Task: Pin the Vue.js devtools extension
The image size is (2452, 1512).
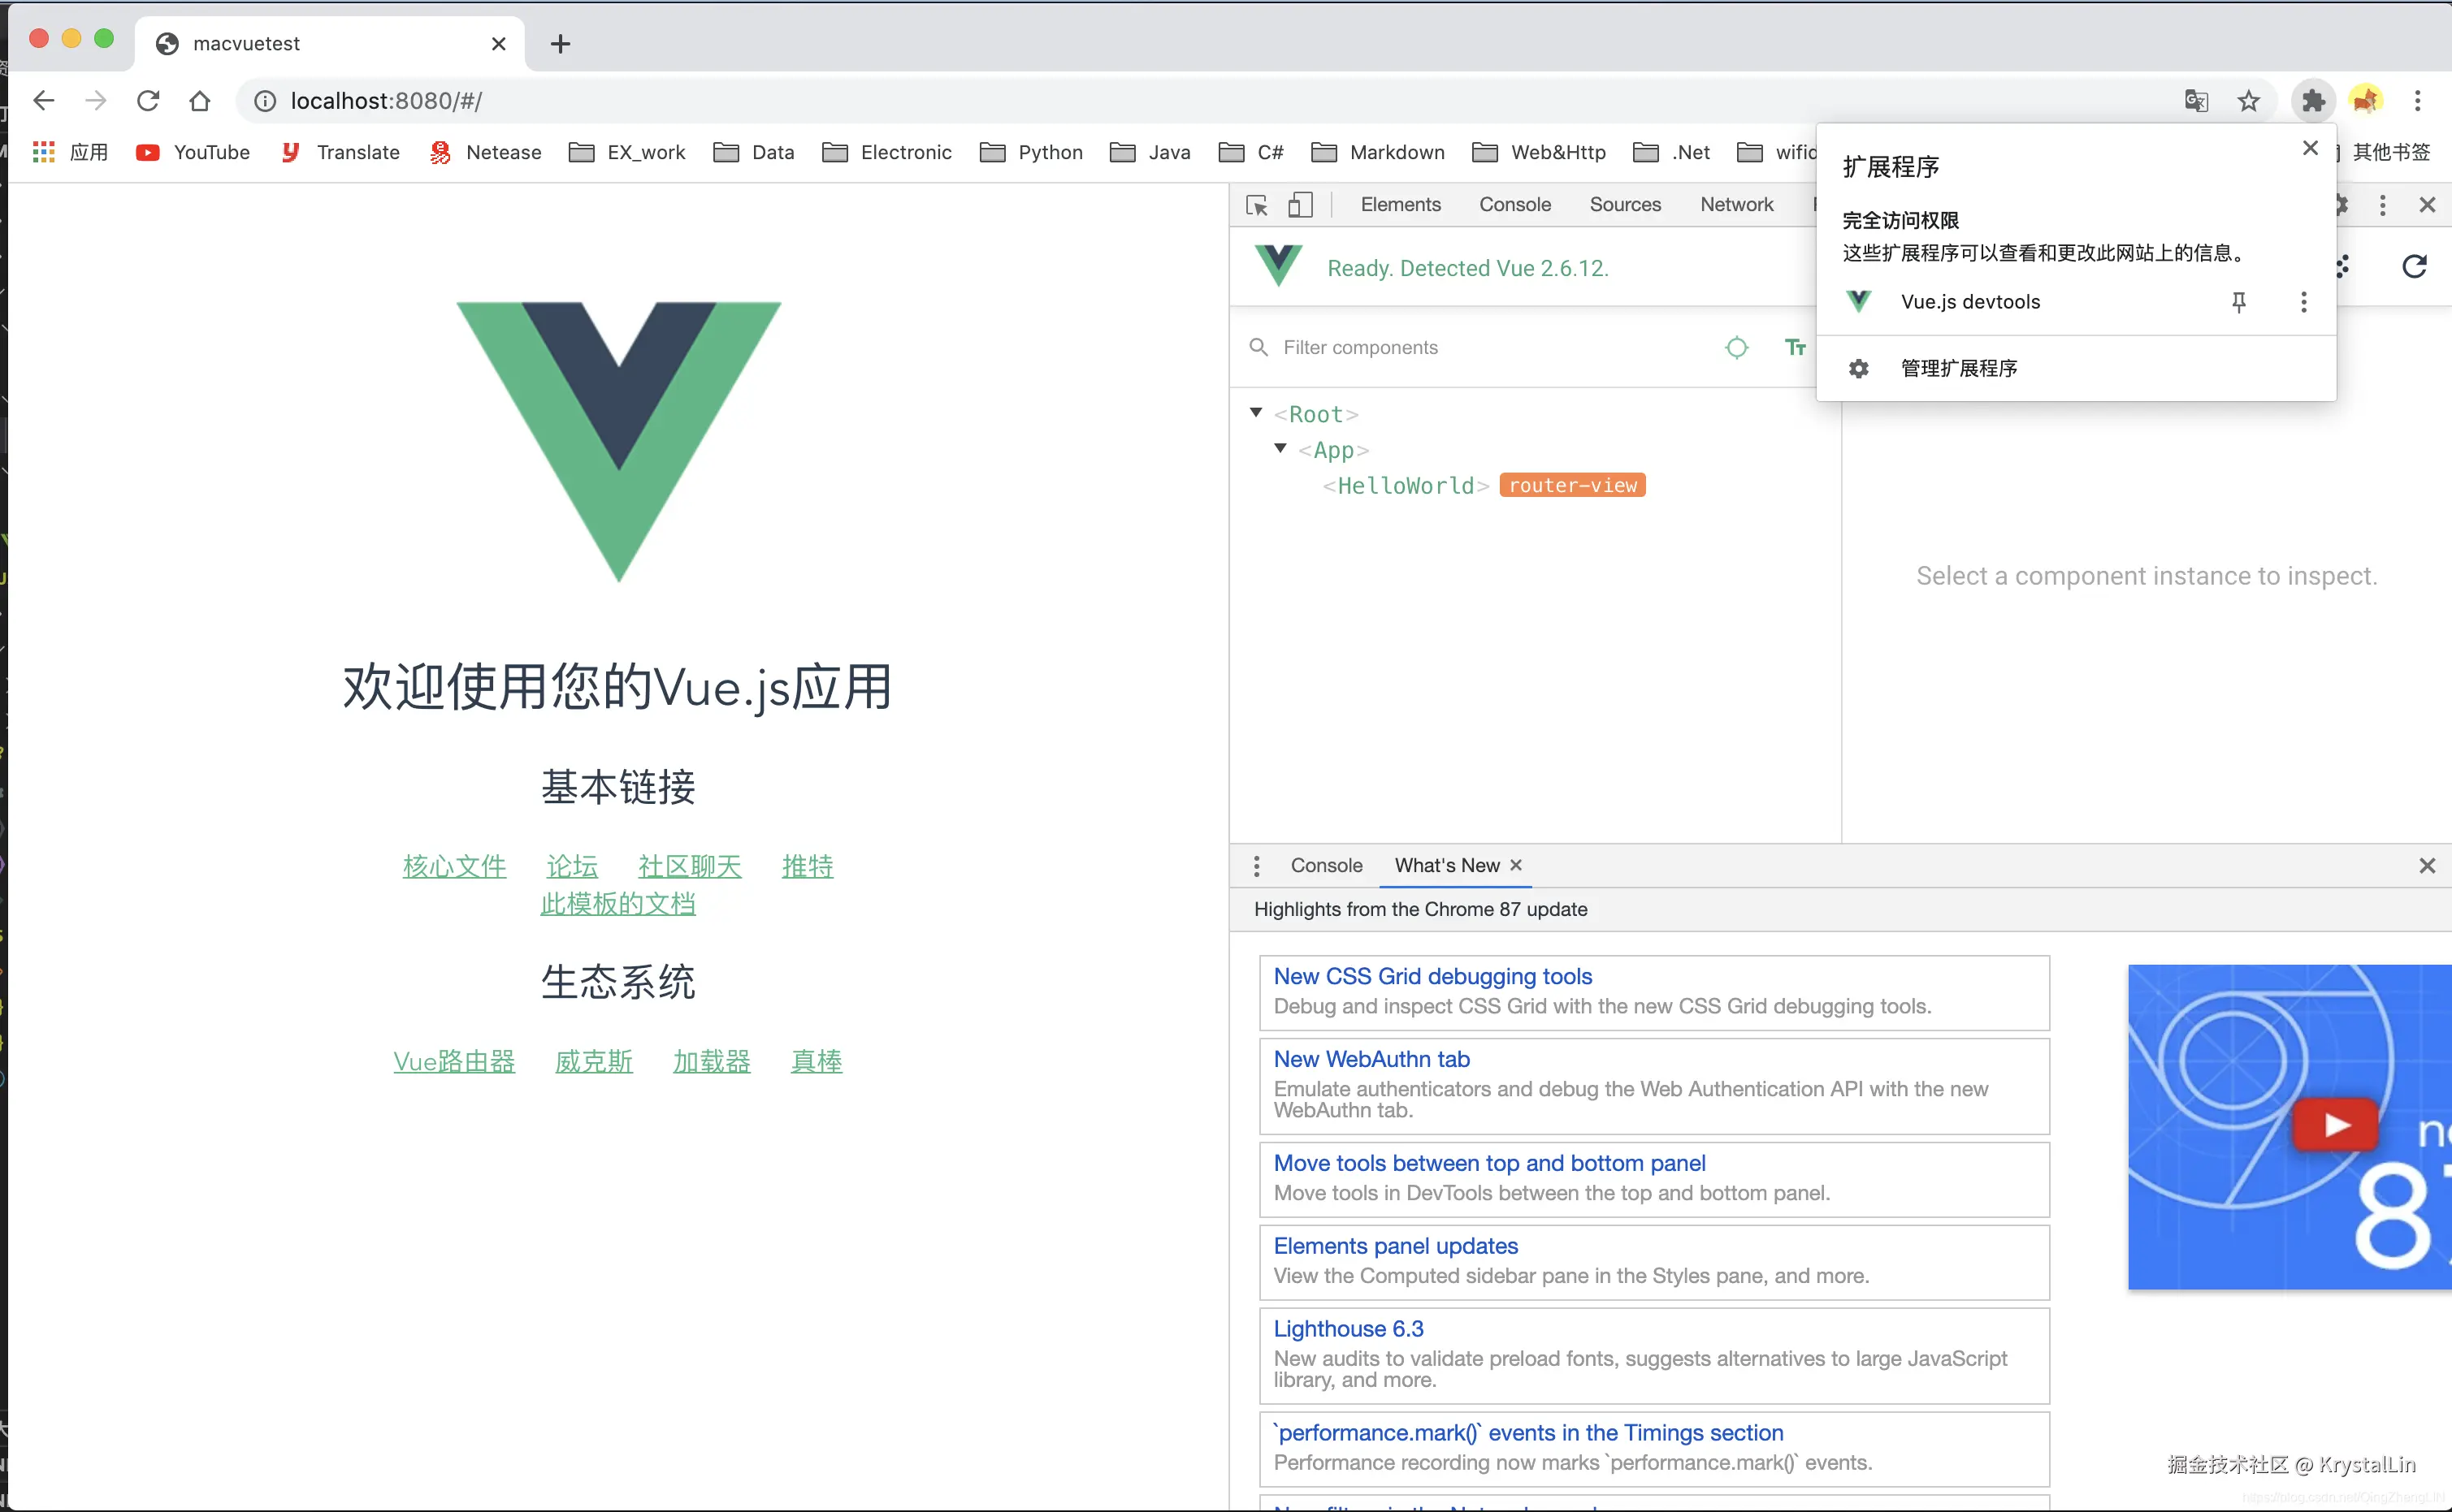Action: tap(2239, 302)
